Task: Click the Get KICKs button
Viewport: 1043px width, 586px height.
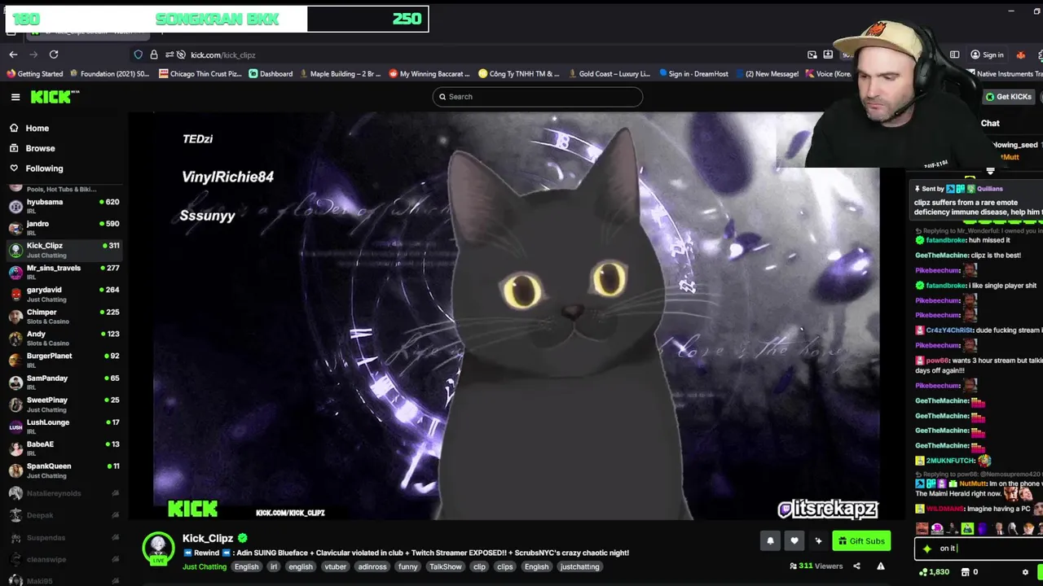Action: [x=1009, y=97]
